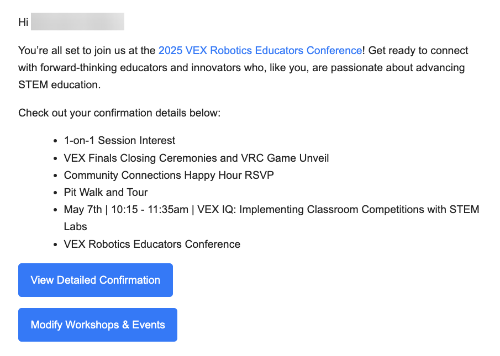Click the Community Connections Happy Hour RSVP item
This screenshot has height=356, width=500.
coord(169,176)
